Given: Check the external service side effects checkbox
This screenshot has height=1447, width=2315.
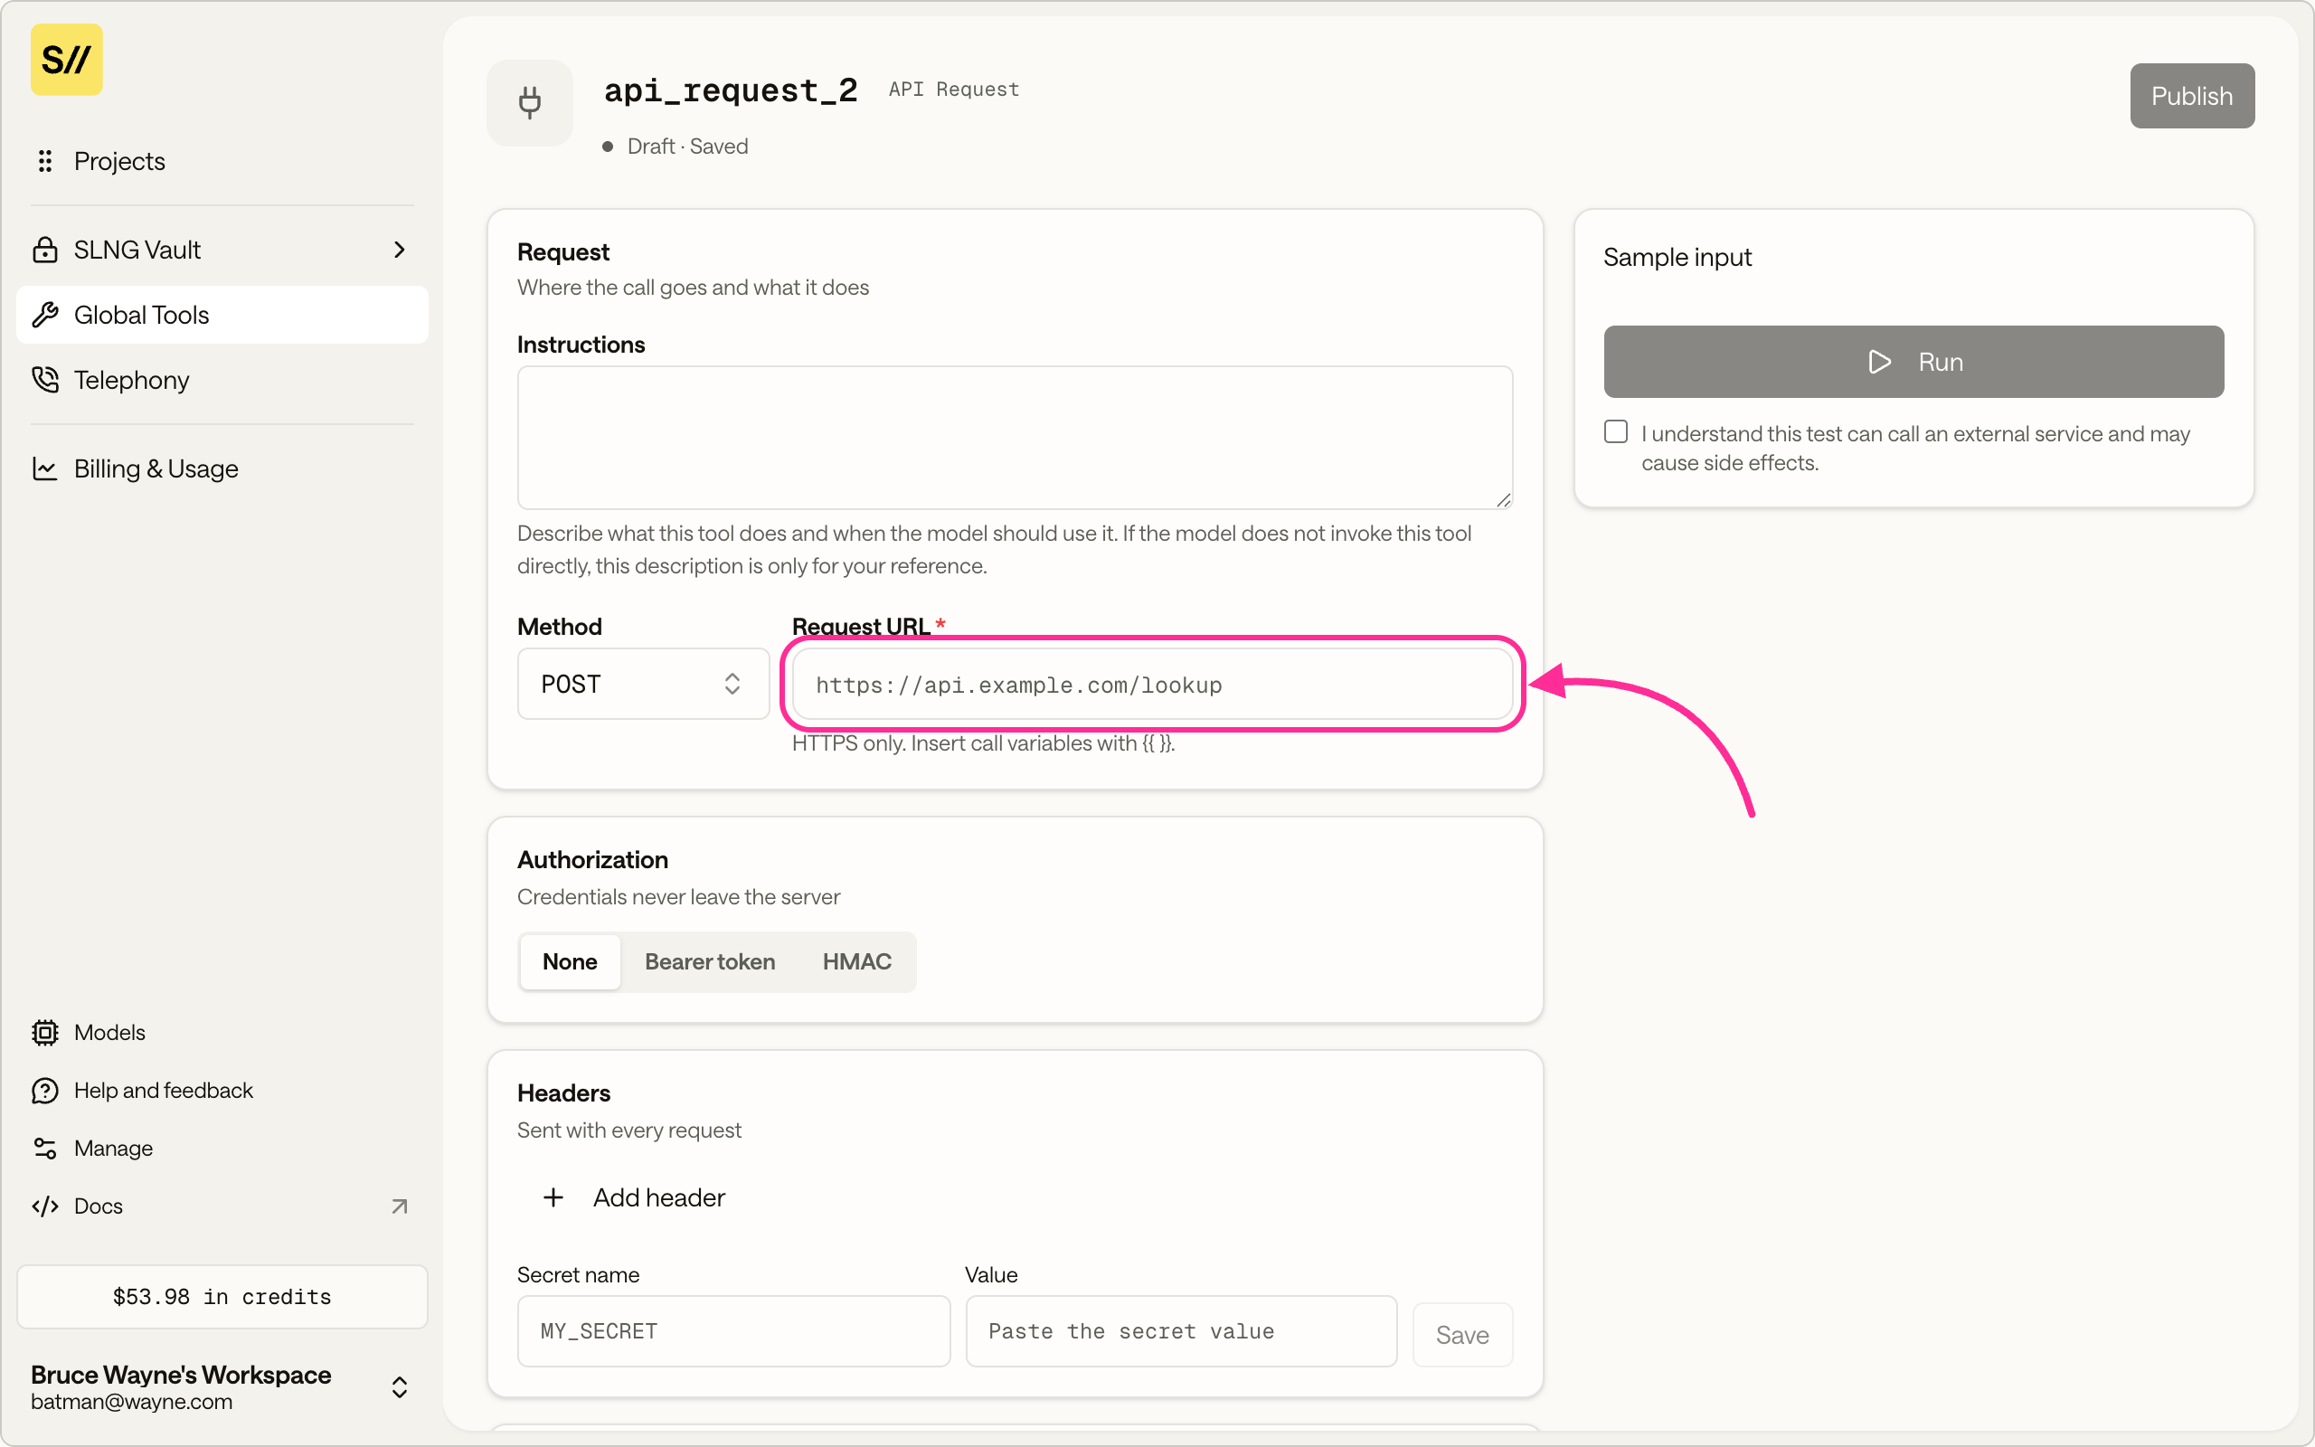Looking at the screenshot, I should [x=1616, y=431].
